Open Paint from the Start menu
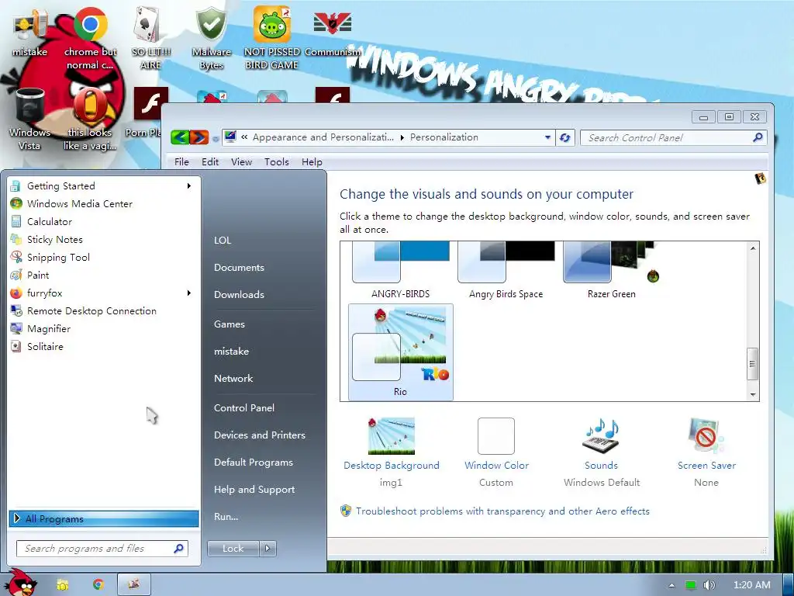 coord(38,275)
